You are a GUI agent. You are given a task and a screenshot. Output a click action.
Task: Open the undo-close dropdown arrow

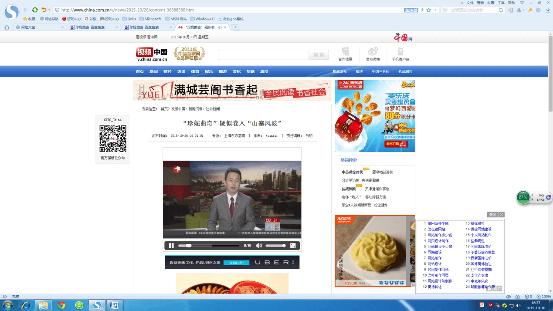click(x=49, y=10)
